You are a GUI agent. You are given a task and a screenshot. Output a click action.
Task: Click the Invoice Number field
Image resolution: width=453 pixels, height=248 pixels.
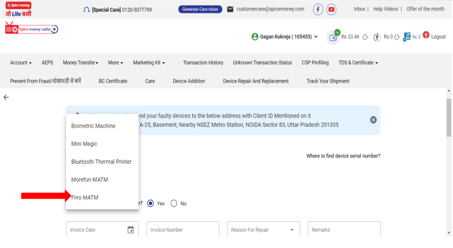pyautogui.click(x=183, y=230)
